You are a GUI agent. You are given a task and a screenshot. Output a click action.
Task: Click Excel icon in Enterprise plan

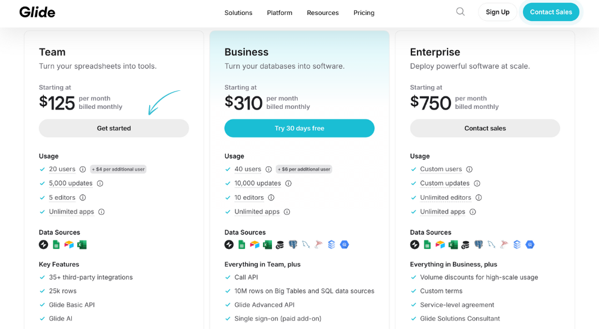point(453,245)
